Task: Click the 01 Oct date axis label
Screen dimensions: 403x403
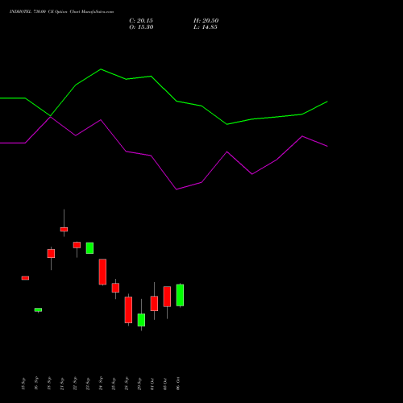Action: [x=152, y=384]
